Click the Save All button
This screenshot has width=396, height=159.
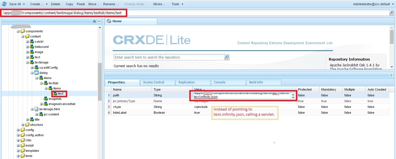point(15,4)
